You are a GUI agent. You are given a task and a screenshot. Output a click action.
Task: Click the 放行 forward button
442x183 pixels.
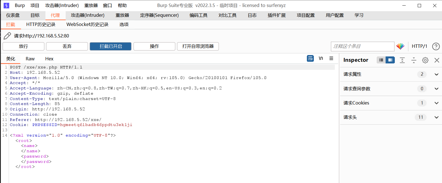pos(23,46)
